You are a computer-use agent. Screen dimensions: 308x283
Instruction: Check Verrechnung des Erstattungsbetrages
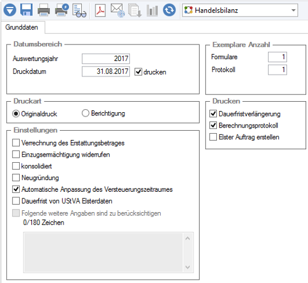tap(16, 142)
